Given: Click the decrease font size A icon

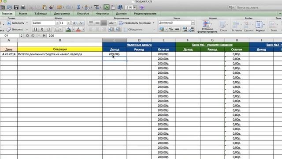Looking at the screenshot, I should tap(81, 23).
